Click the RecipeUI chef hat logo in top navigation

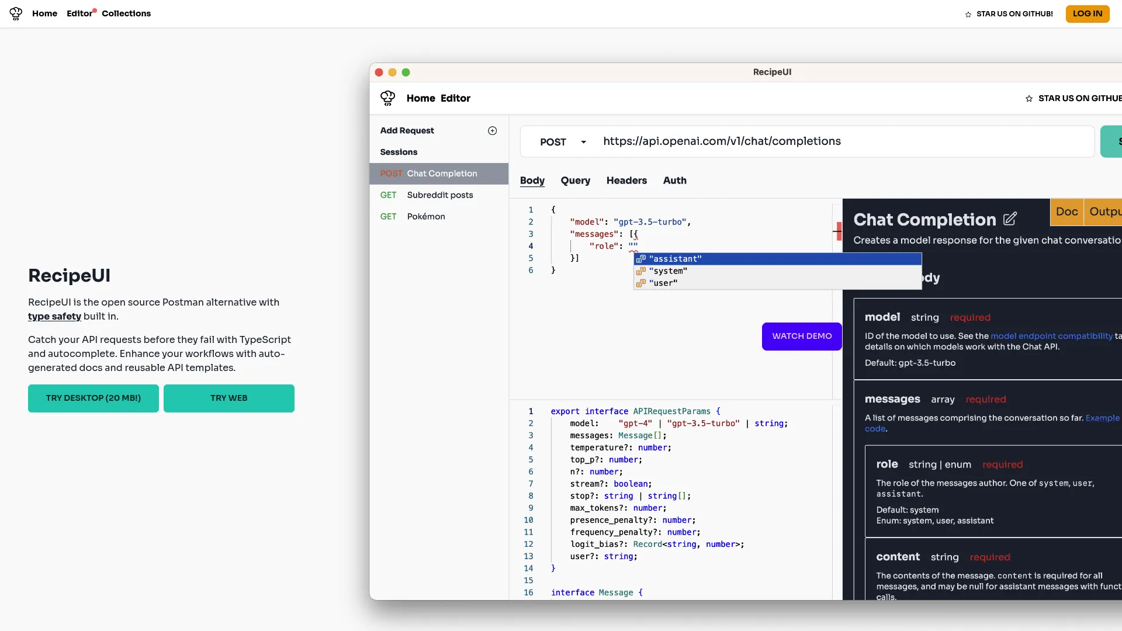coord(16,13)
